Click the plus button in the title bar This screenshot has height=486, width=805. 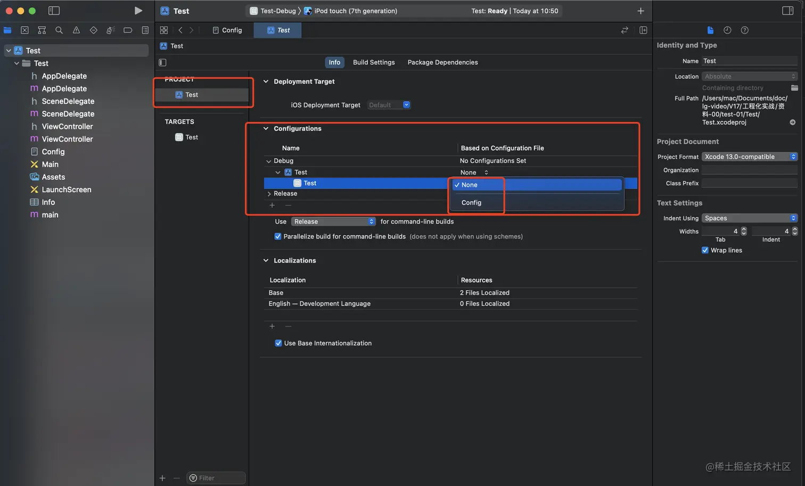640,11
